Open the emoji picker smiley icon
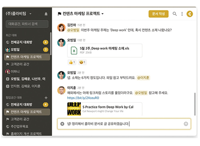Viewport: 200px width, 146px height. [x=186, y=124]
